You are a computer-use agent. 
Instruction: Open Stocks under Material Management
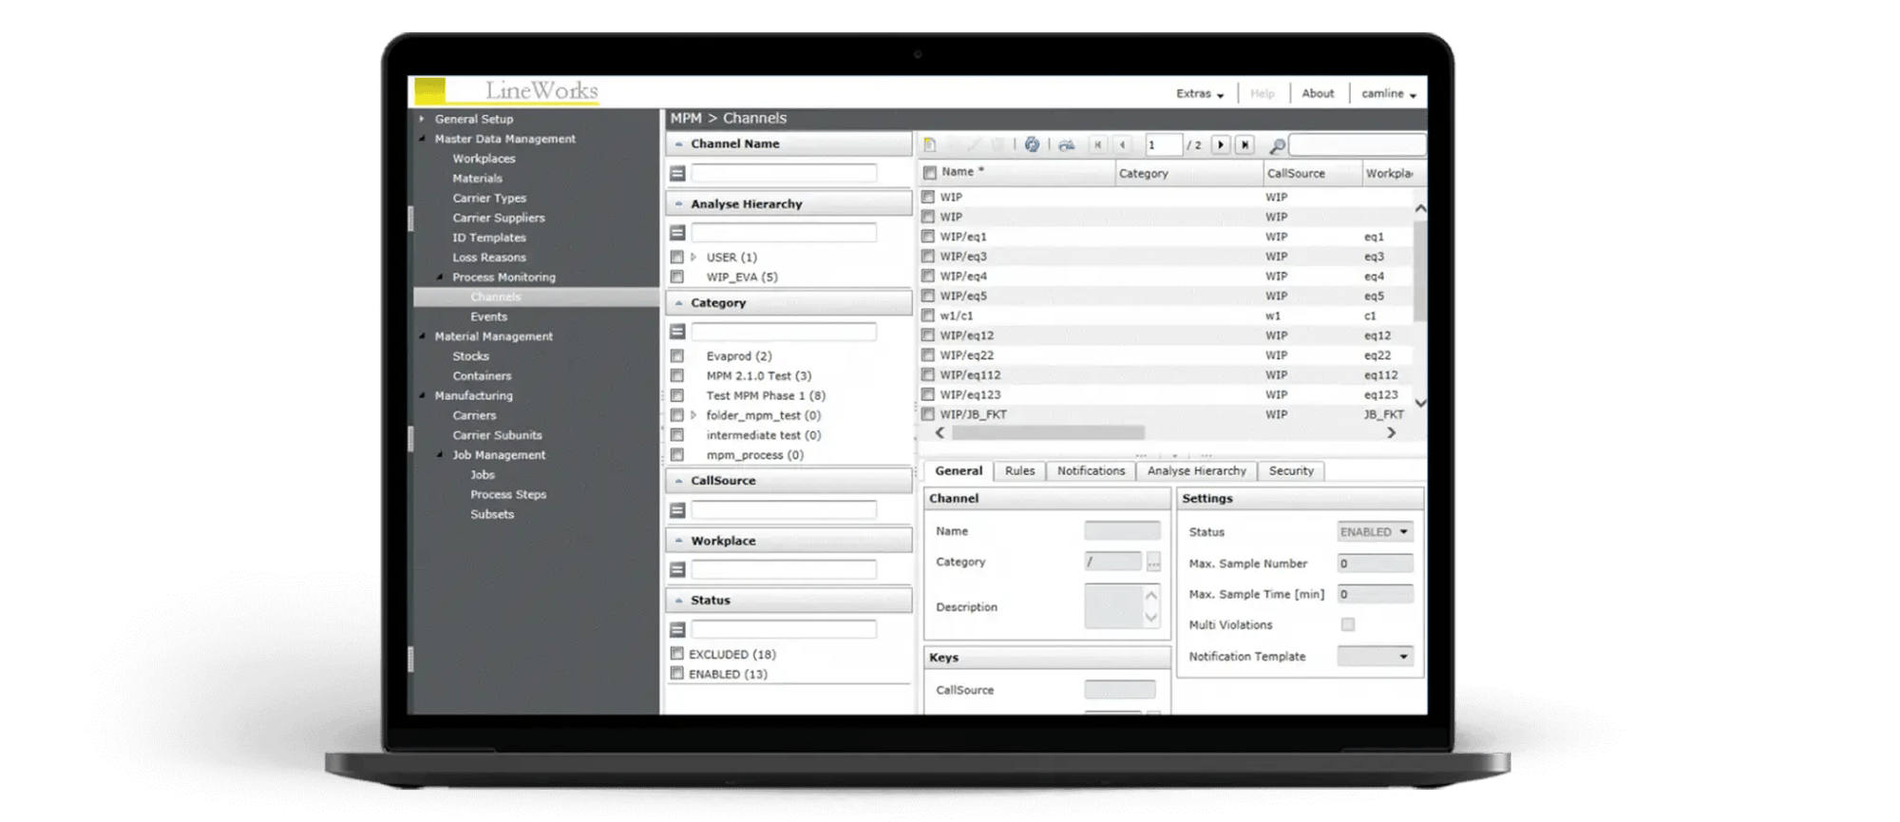[x=470, y=355]
